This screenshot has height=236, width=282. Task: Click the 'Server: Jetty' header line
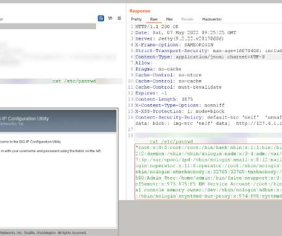pyautogui.click(x=179, y=39)
